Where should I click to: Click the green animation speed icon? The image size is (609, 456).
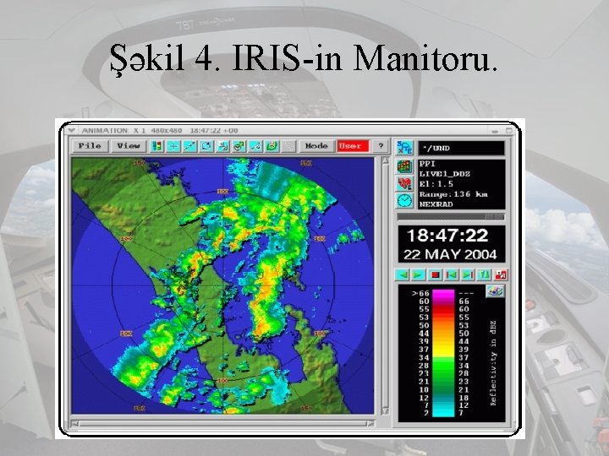(x=484, y=275)
